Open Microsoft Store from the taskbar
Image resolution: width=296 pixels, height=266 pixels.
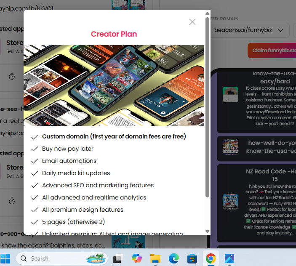tap(192, 258)
